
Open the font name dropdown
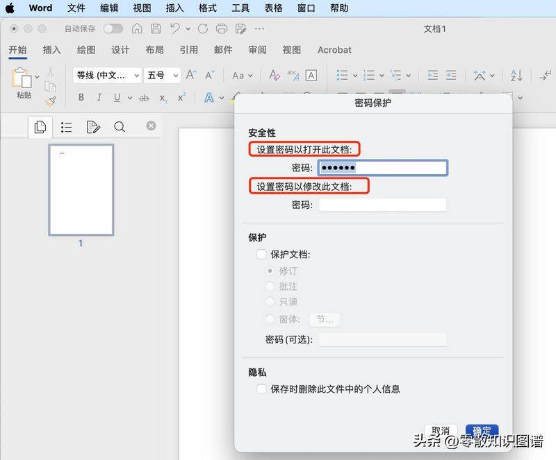click(136, 75)
